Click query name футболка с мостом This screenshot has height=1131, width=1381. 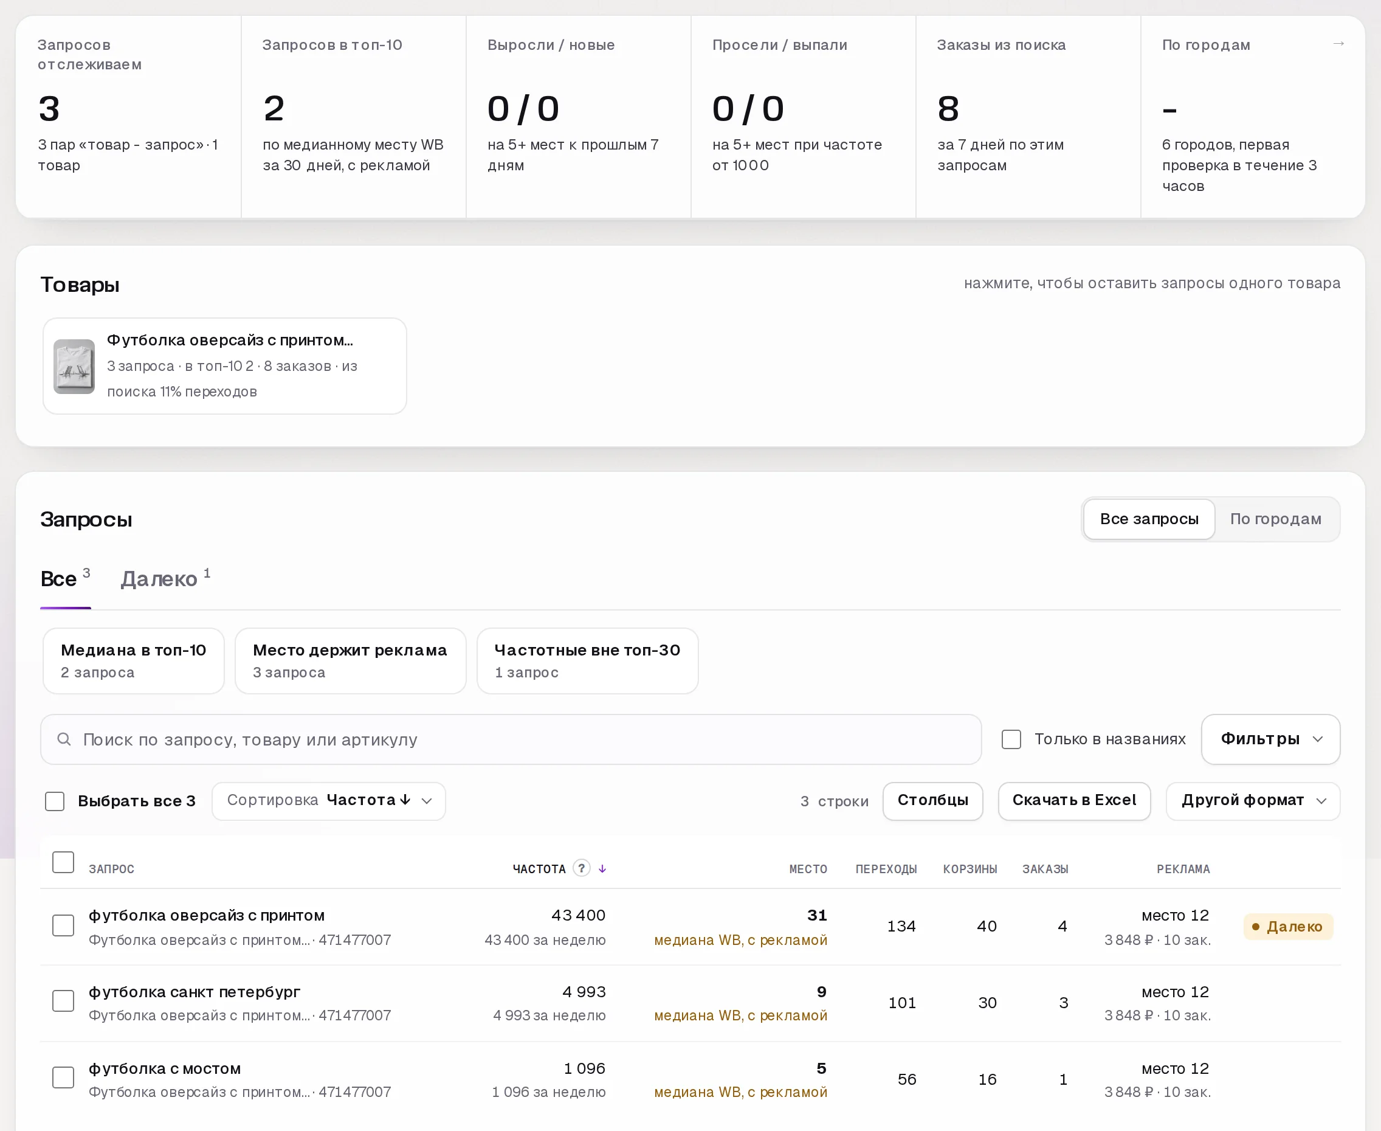(x=165, y=1068)
